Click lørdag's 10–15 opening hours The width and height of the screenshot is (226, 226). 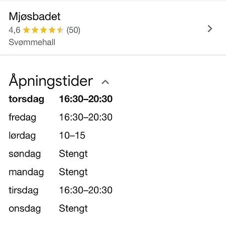72,135
